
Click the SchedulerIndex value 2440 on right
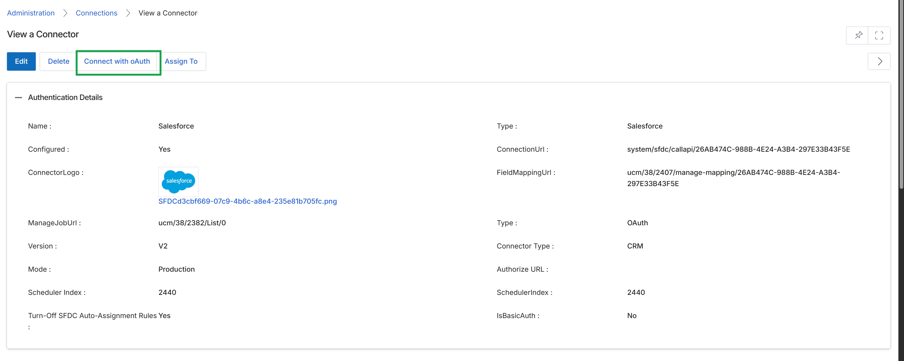[636, 292]
